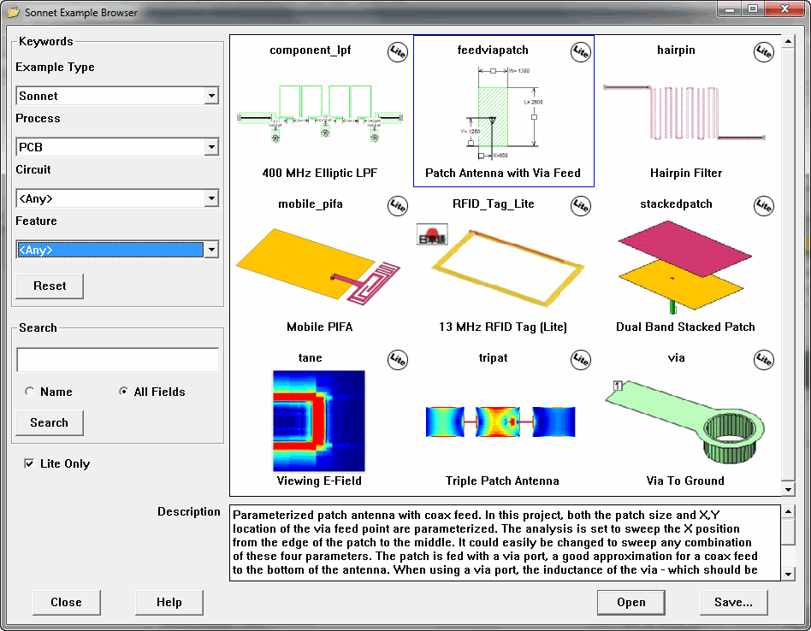The image size is (811, 631).
Task: Click the Reset keywords button
Action: [49, 286]
